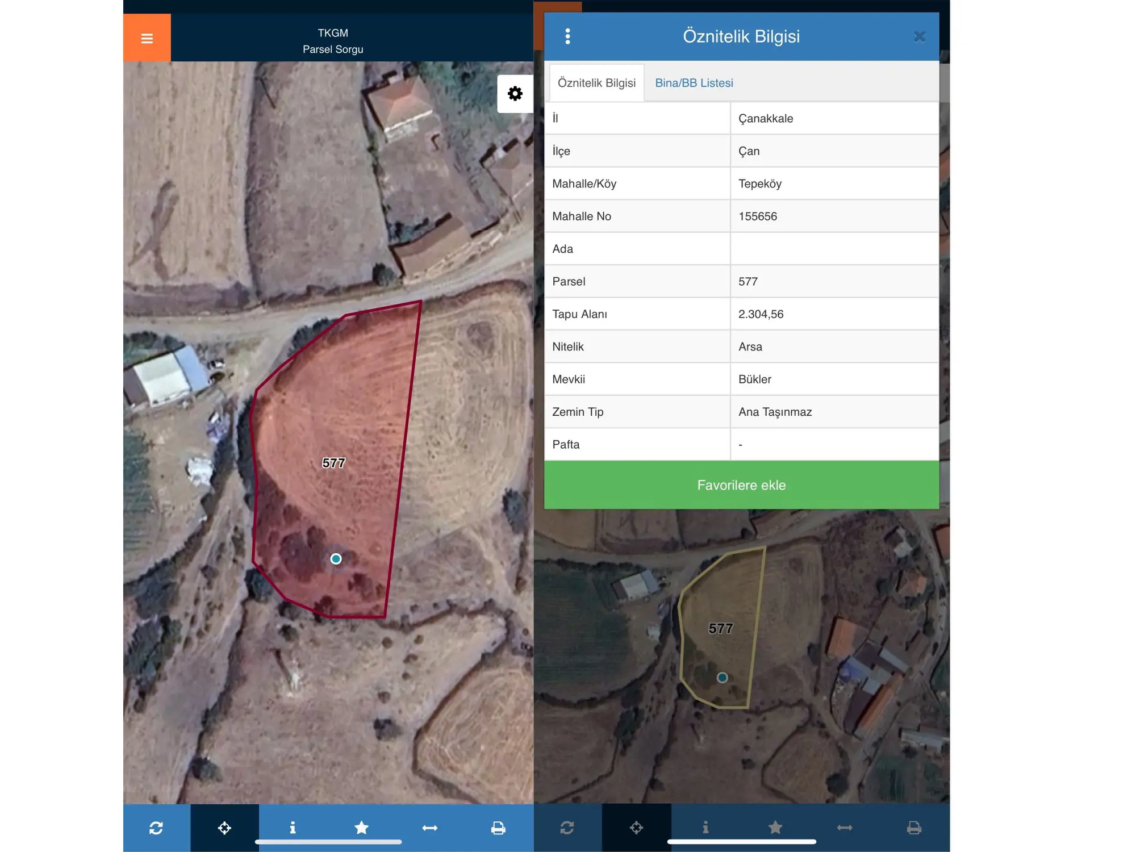Tap the Tepeköy value cell
1136x852 pixels.
pos(834,183)
